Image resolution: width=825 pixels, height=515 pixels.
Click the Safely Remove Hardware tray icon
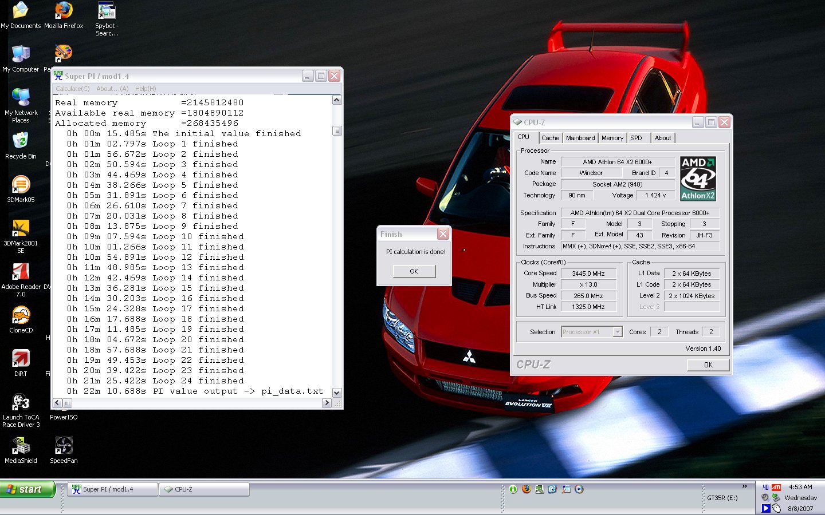pos(776,498)
